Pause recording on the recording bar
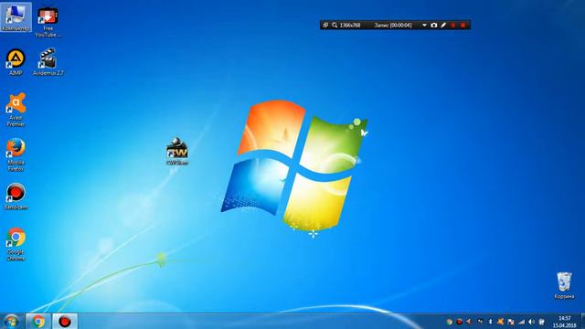The image size is (585, 329). (x=453, y=25)
